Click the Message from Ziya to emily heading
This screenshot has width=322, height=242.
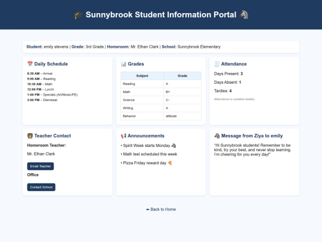point(252,136)
